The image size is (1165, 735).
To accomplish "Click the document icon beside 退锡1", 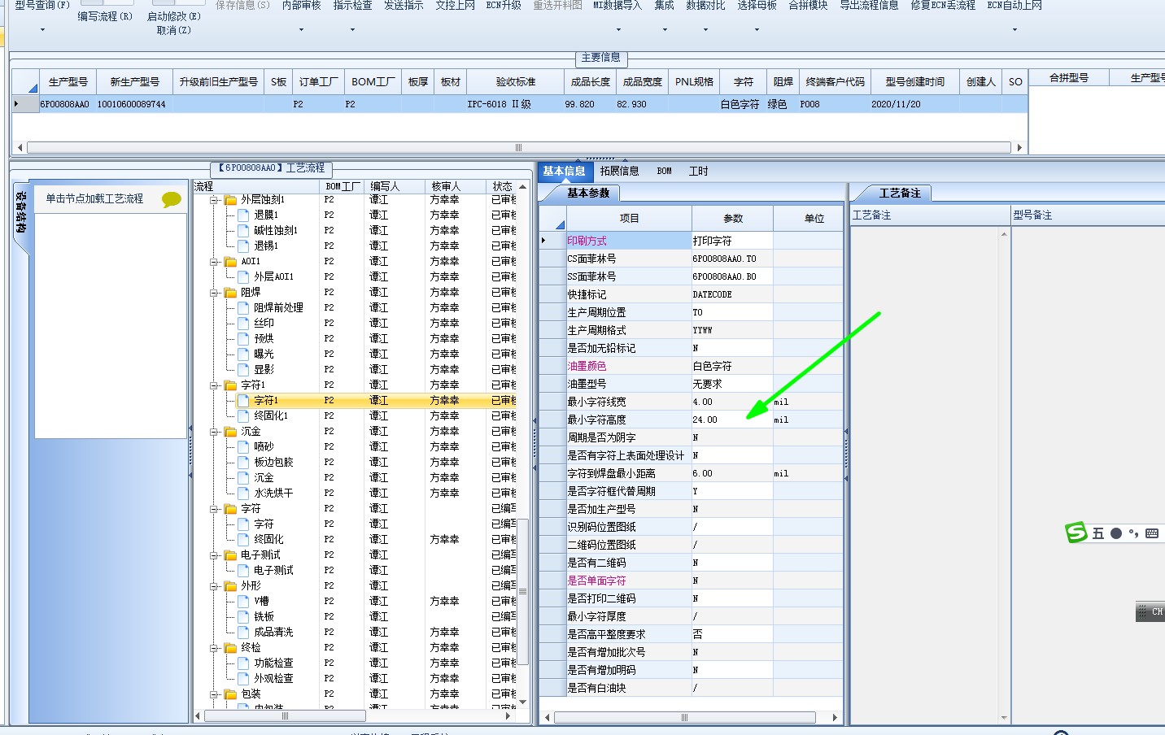I will [243, 246].
